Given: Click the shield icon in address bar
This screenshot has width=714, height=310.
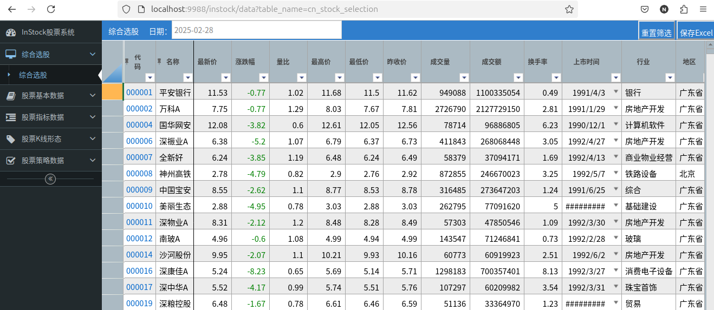Looking at the screenshot, I should coord(126,9).
